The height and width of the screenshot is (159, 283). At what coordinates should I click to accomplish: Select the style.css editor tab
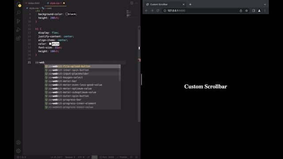(56, 3)
